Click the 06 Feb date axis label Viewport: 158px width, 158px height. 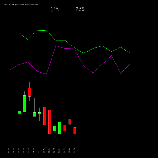(x=74, y=150)
